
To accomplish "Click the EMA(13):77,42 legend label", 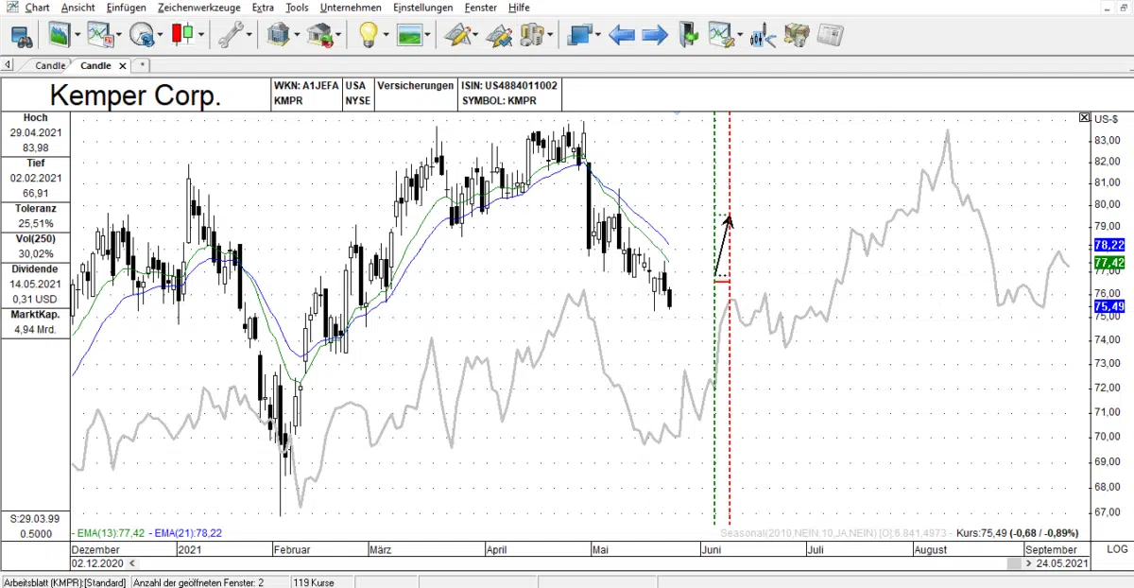I will [112, 533].
